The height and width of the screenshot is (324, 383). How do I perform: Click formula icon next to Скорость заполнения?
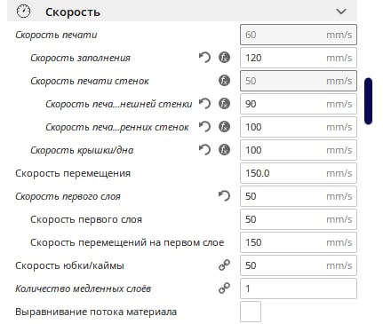(224, 58)
